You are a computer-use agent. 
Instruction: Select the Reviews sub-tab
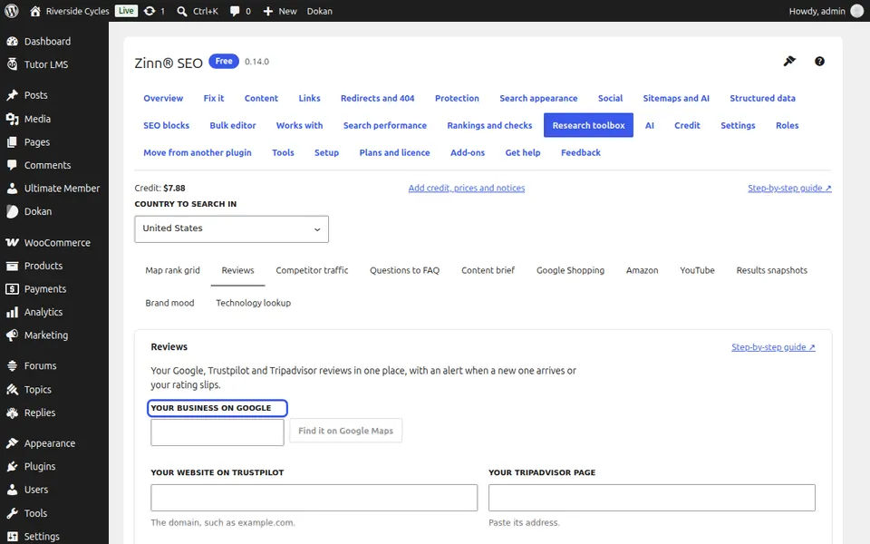[x=237, y=270]
